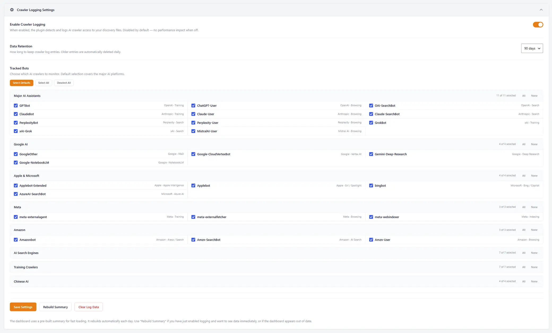Click All in the Meta group
The height and width of the screenshot is (333, 552).
(524, 207)
